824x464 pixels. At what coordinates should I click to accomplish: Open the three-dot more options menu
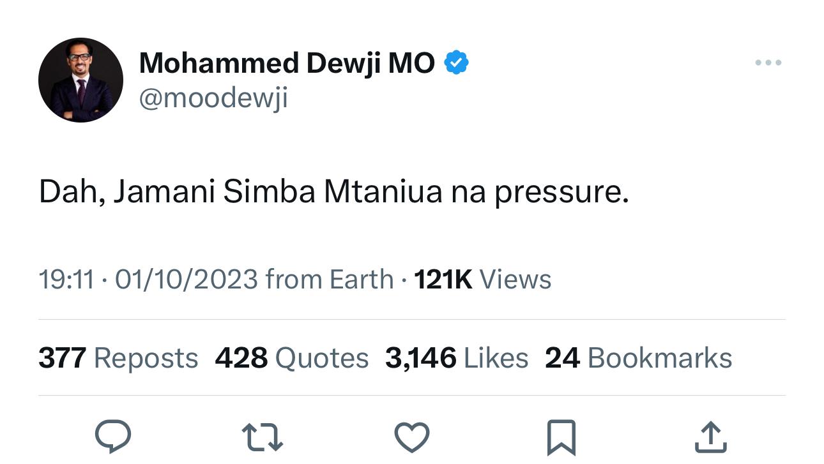click(x=768, y=63)
